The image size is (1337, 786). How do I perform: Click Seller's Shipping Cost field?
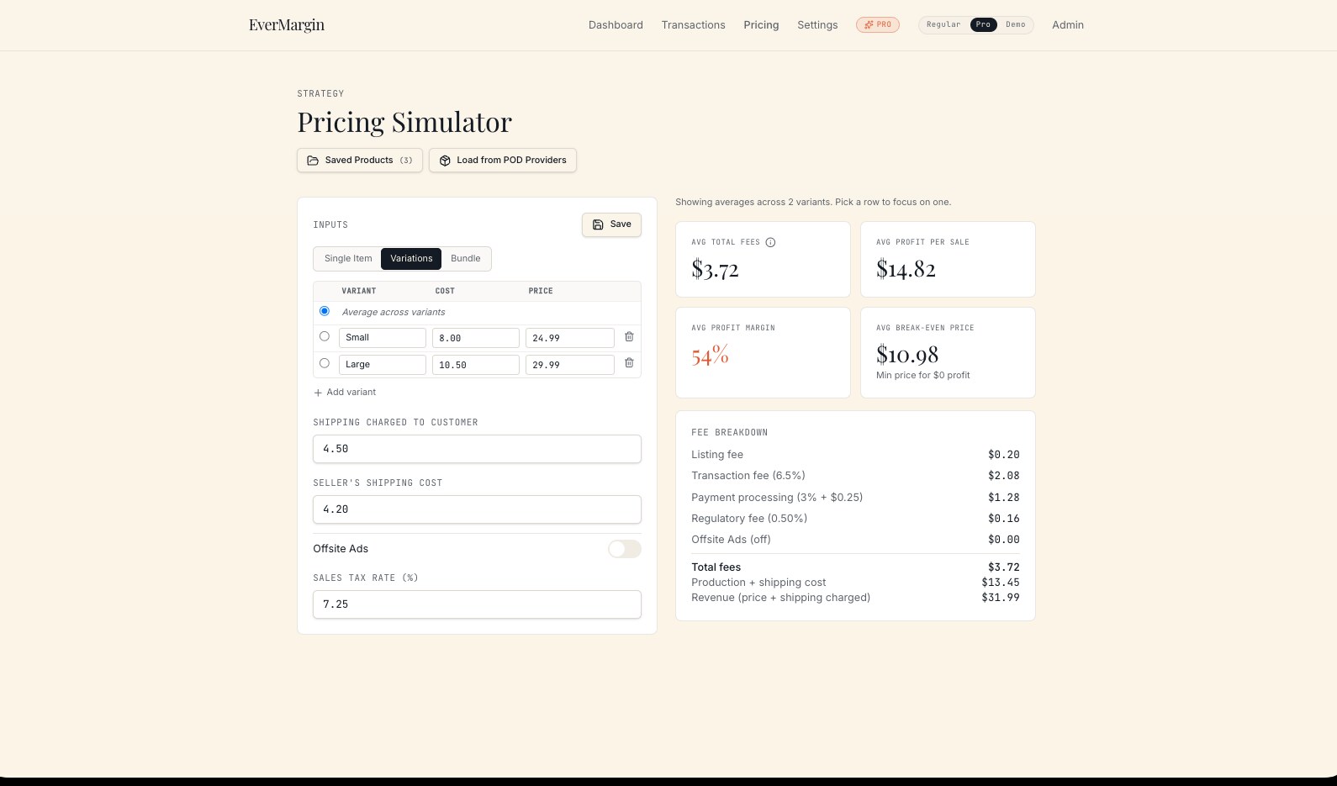coord(477,509)
